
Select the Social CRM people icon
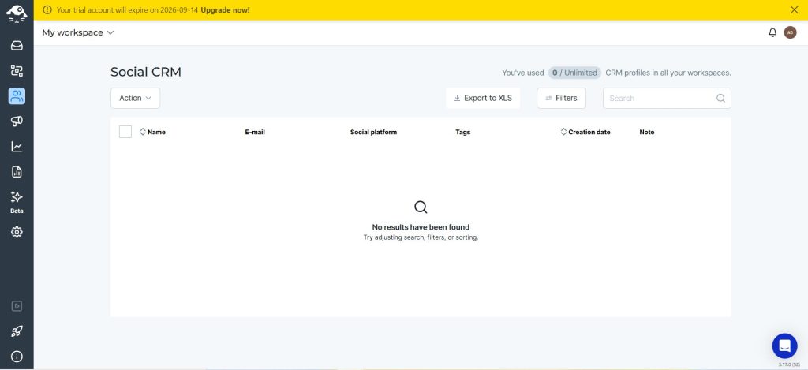click(x=17, y=95)
